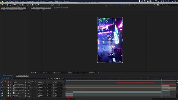The image size is (178, 100).
Task: Open the Эффект menu
Action: click(43, 1)
